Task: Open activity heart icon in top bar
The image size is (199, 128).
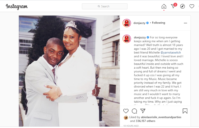Action: (192, 6)
